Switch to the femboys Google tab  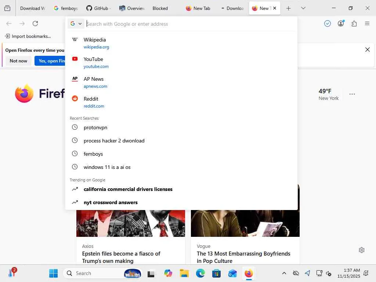click(66, 8)
